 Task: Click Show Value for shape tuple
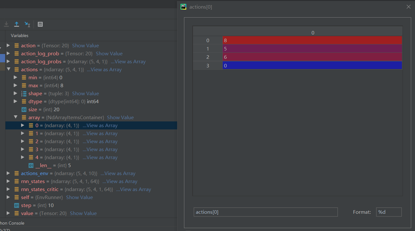click(x=86, y=93)
